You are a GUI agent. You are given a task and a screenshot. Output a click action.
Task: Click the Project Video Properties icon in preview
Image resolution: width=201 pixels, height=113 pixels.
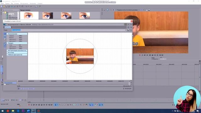[x=104, y=10]
